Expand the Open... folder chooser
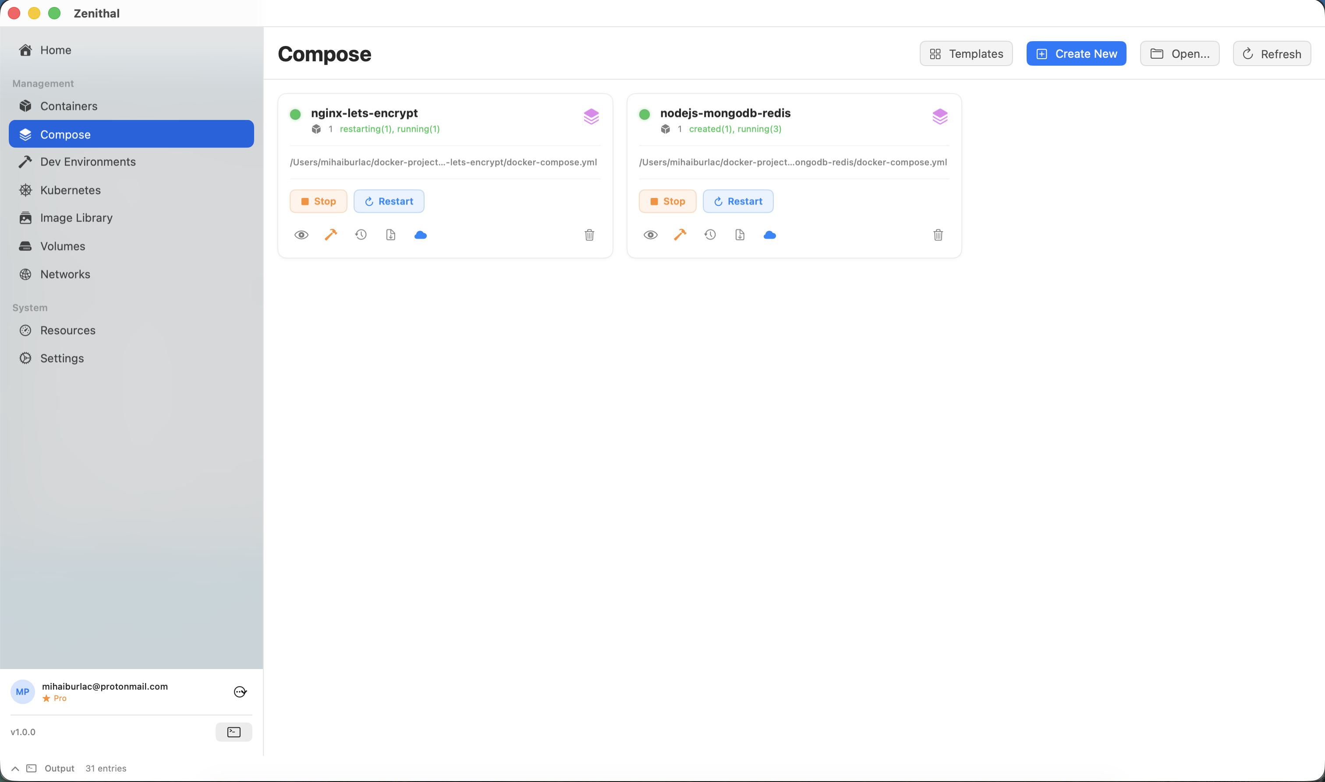The image size is (1325, 782). [x=1179, y=53]
